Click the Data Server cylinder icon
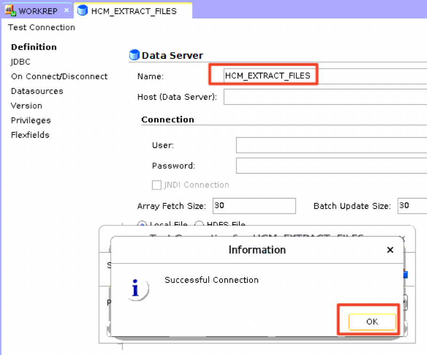This screenshot has width=427, height=355. (x=134, y=56)
